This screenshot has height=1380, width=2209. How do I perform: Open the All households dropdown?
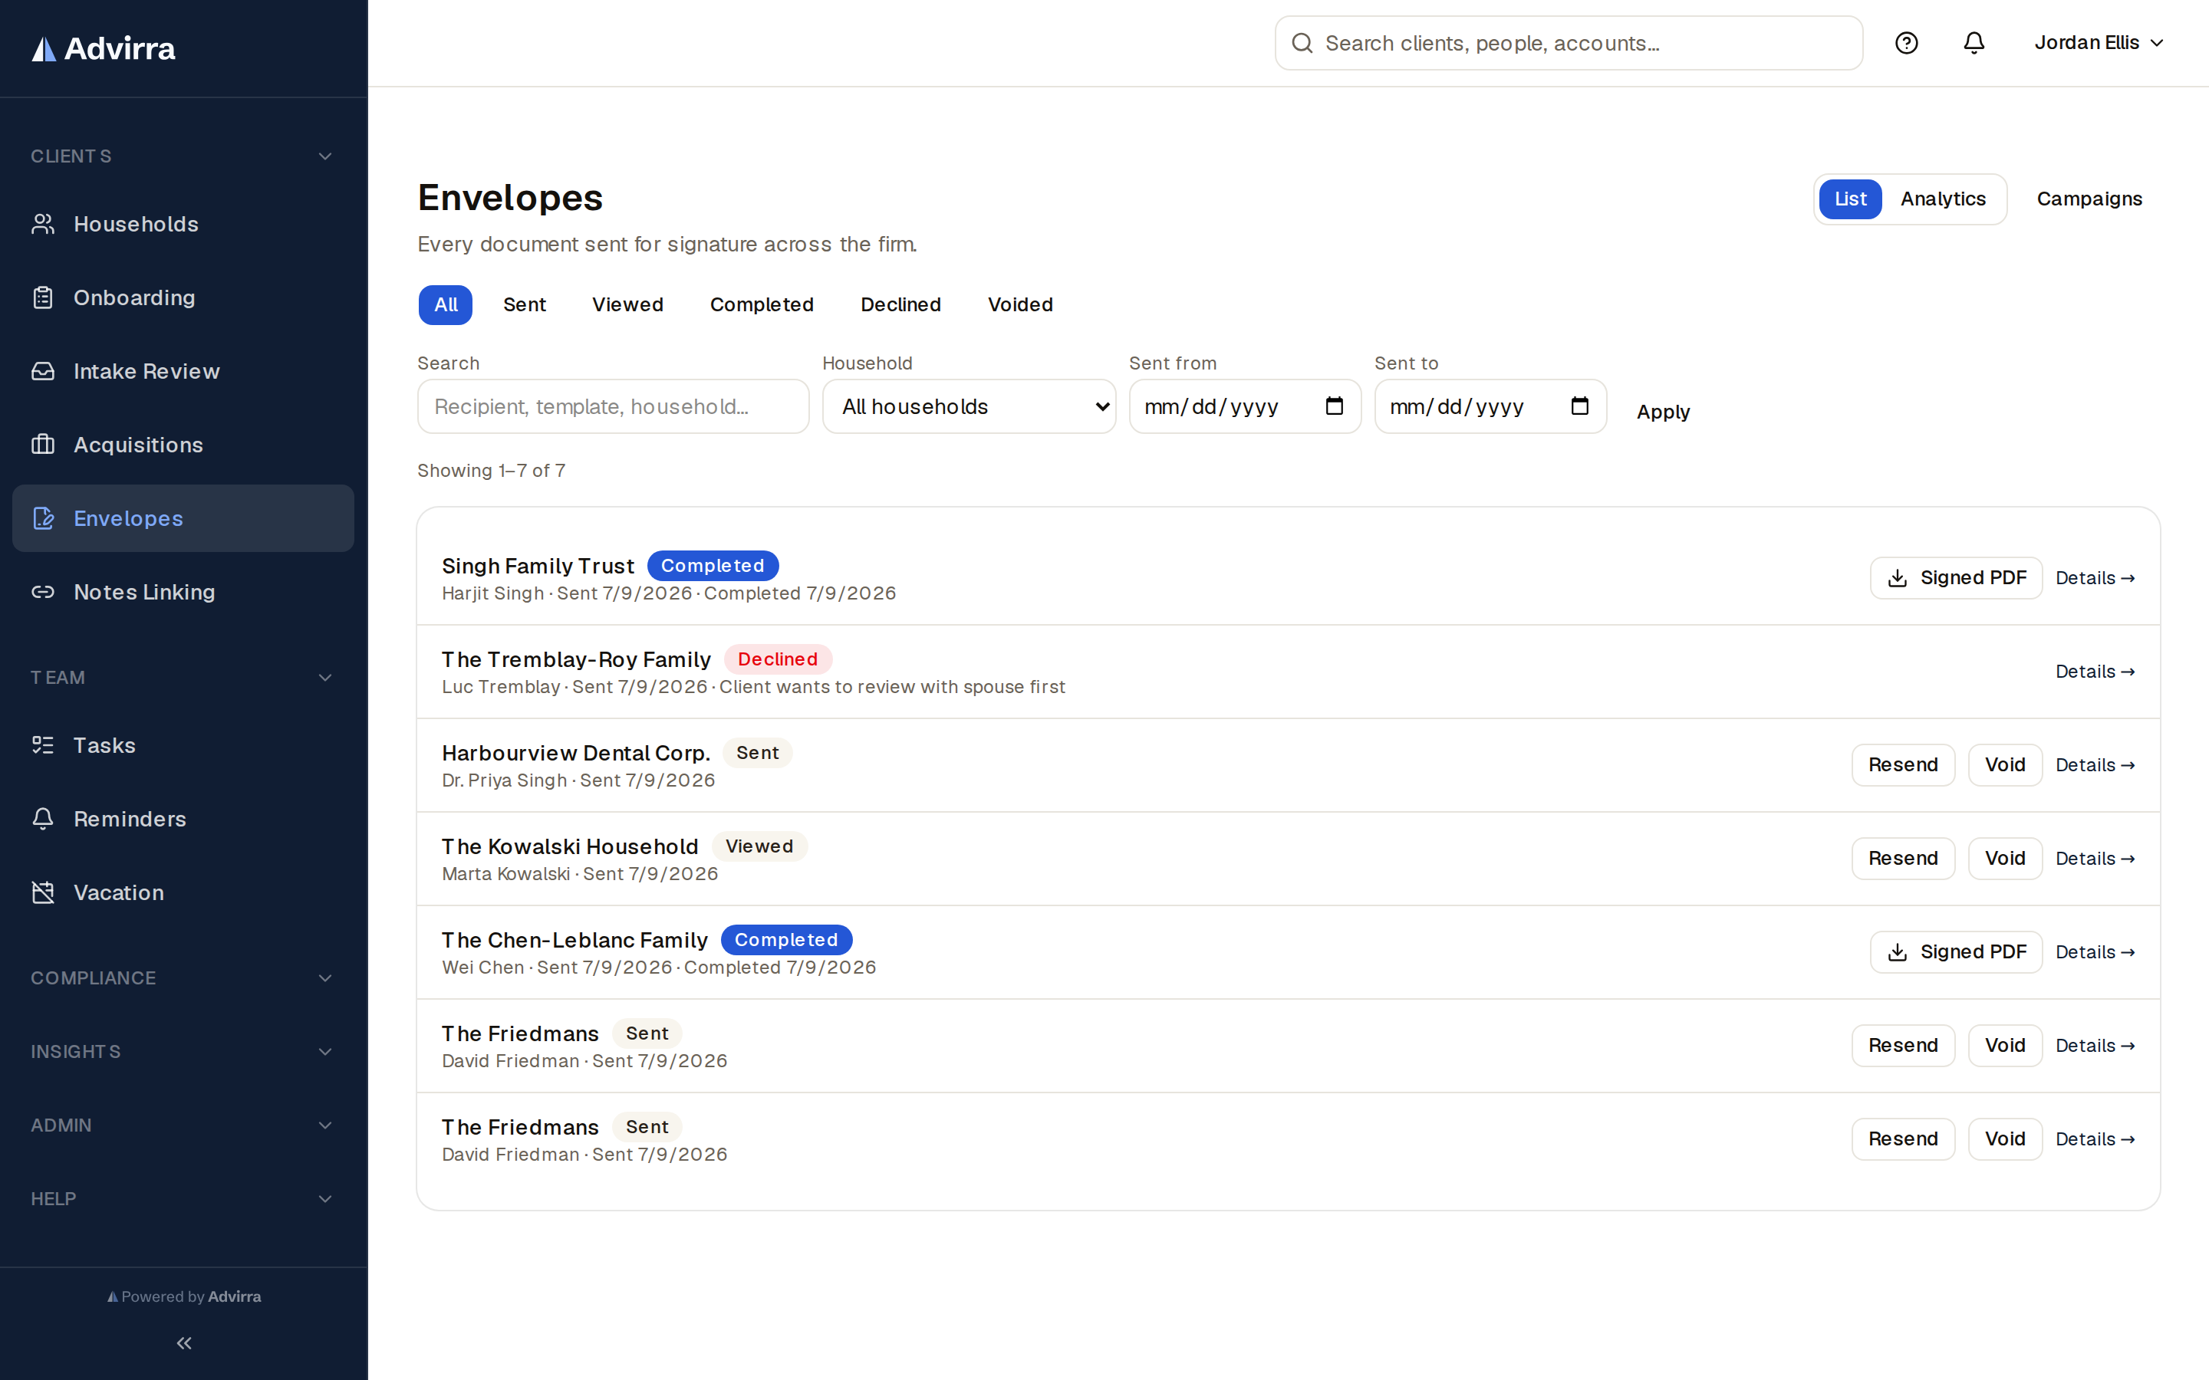[x=969, y=406]
